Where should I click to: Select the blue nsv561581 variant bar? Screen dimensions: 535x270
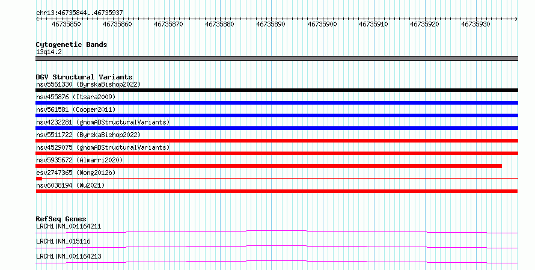[x=277, y=115]
